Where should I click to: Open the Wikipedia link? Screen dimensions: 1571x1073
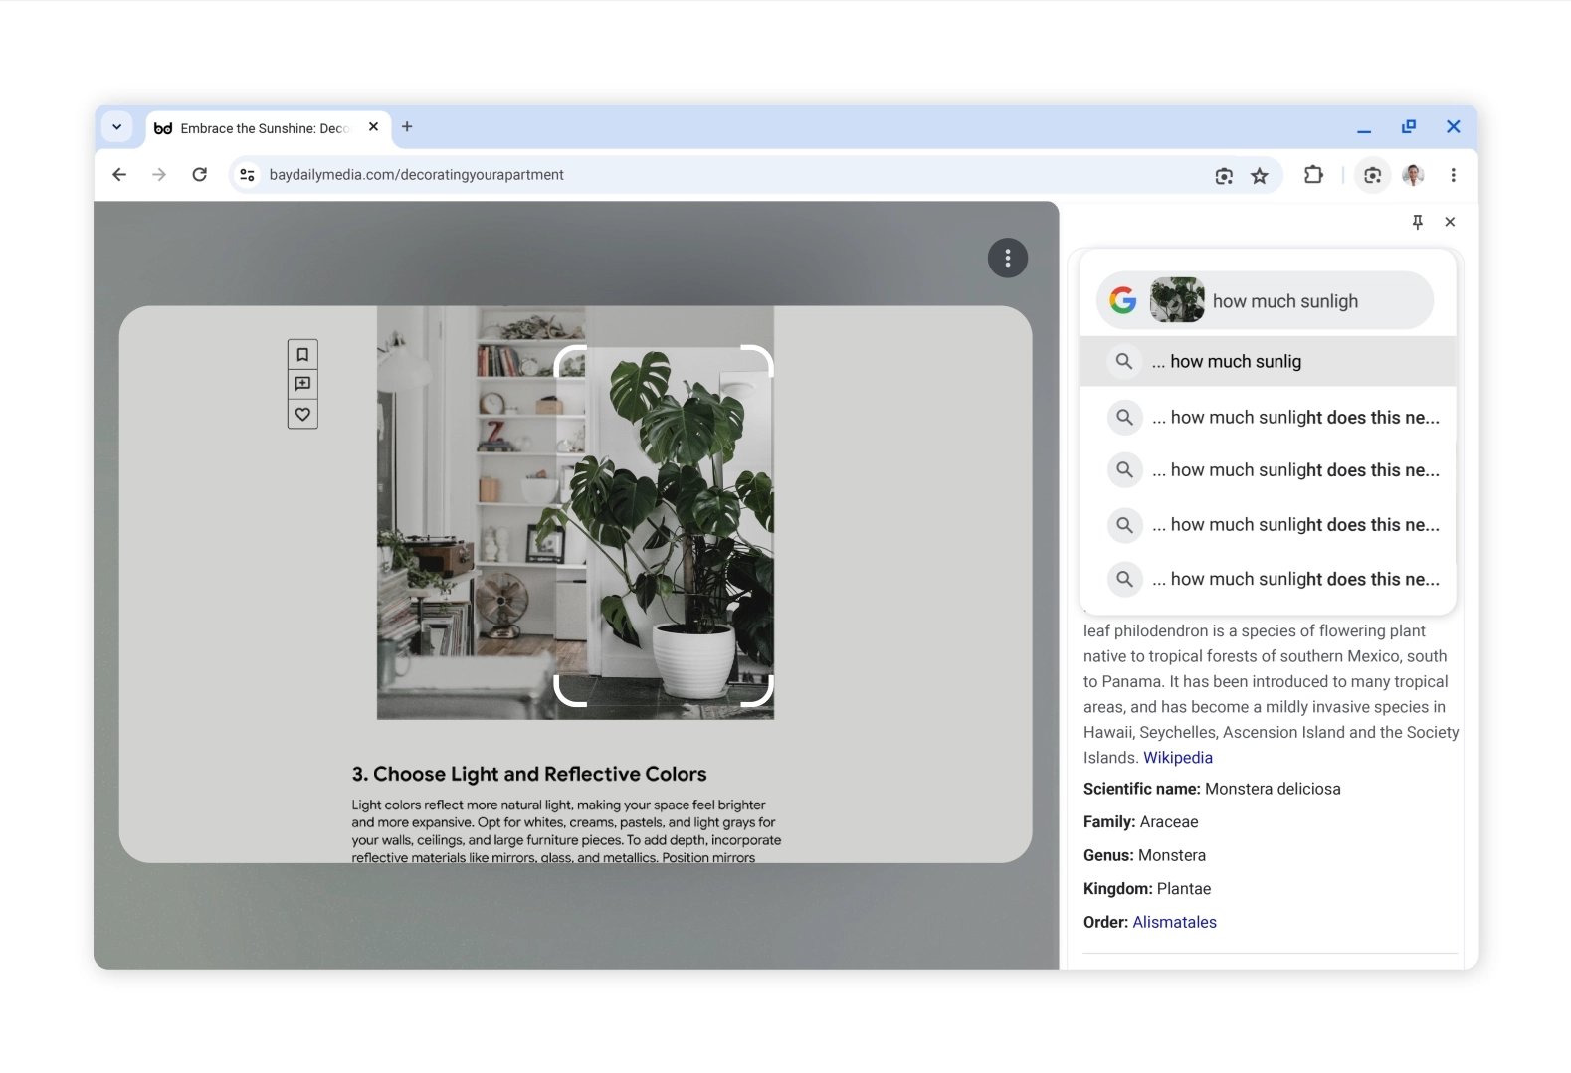click(1178, 758)
